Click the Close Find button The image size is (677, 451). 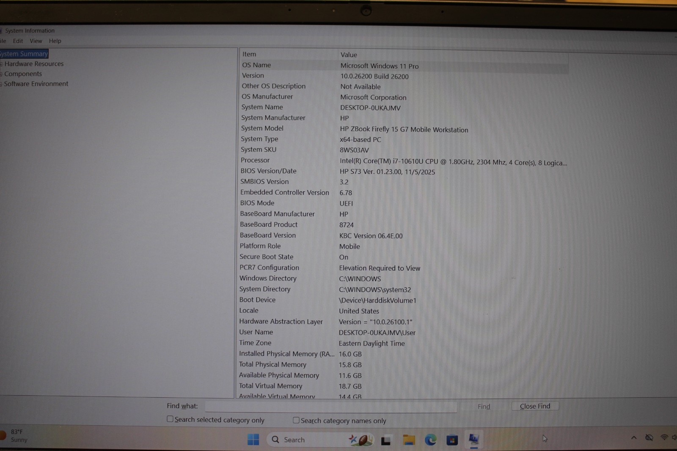pyautogui.click(x=535, y=406)
